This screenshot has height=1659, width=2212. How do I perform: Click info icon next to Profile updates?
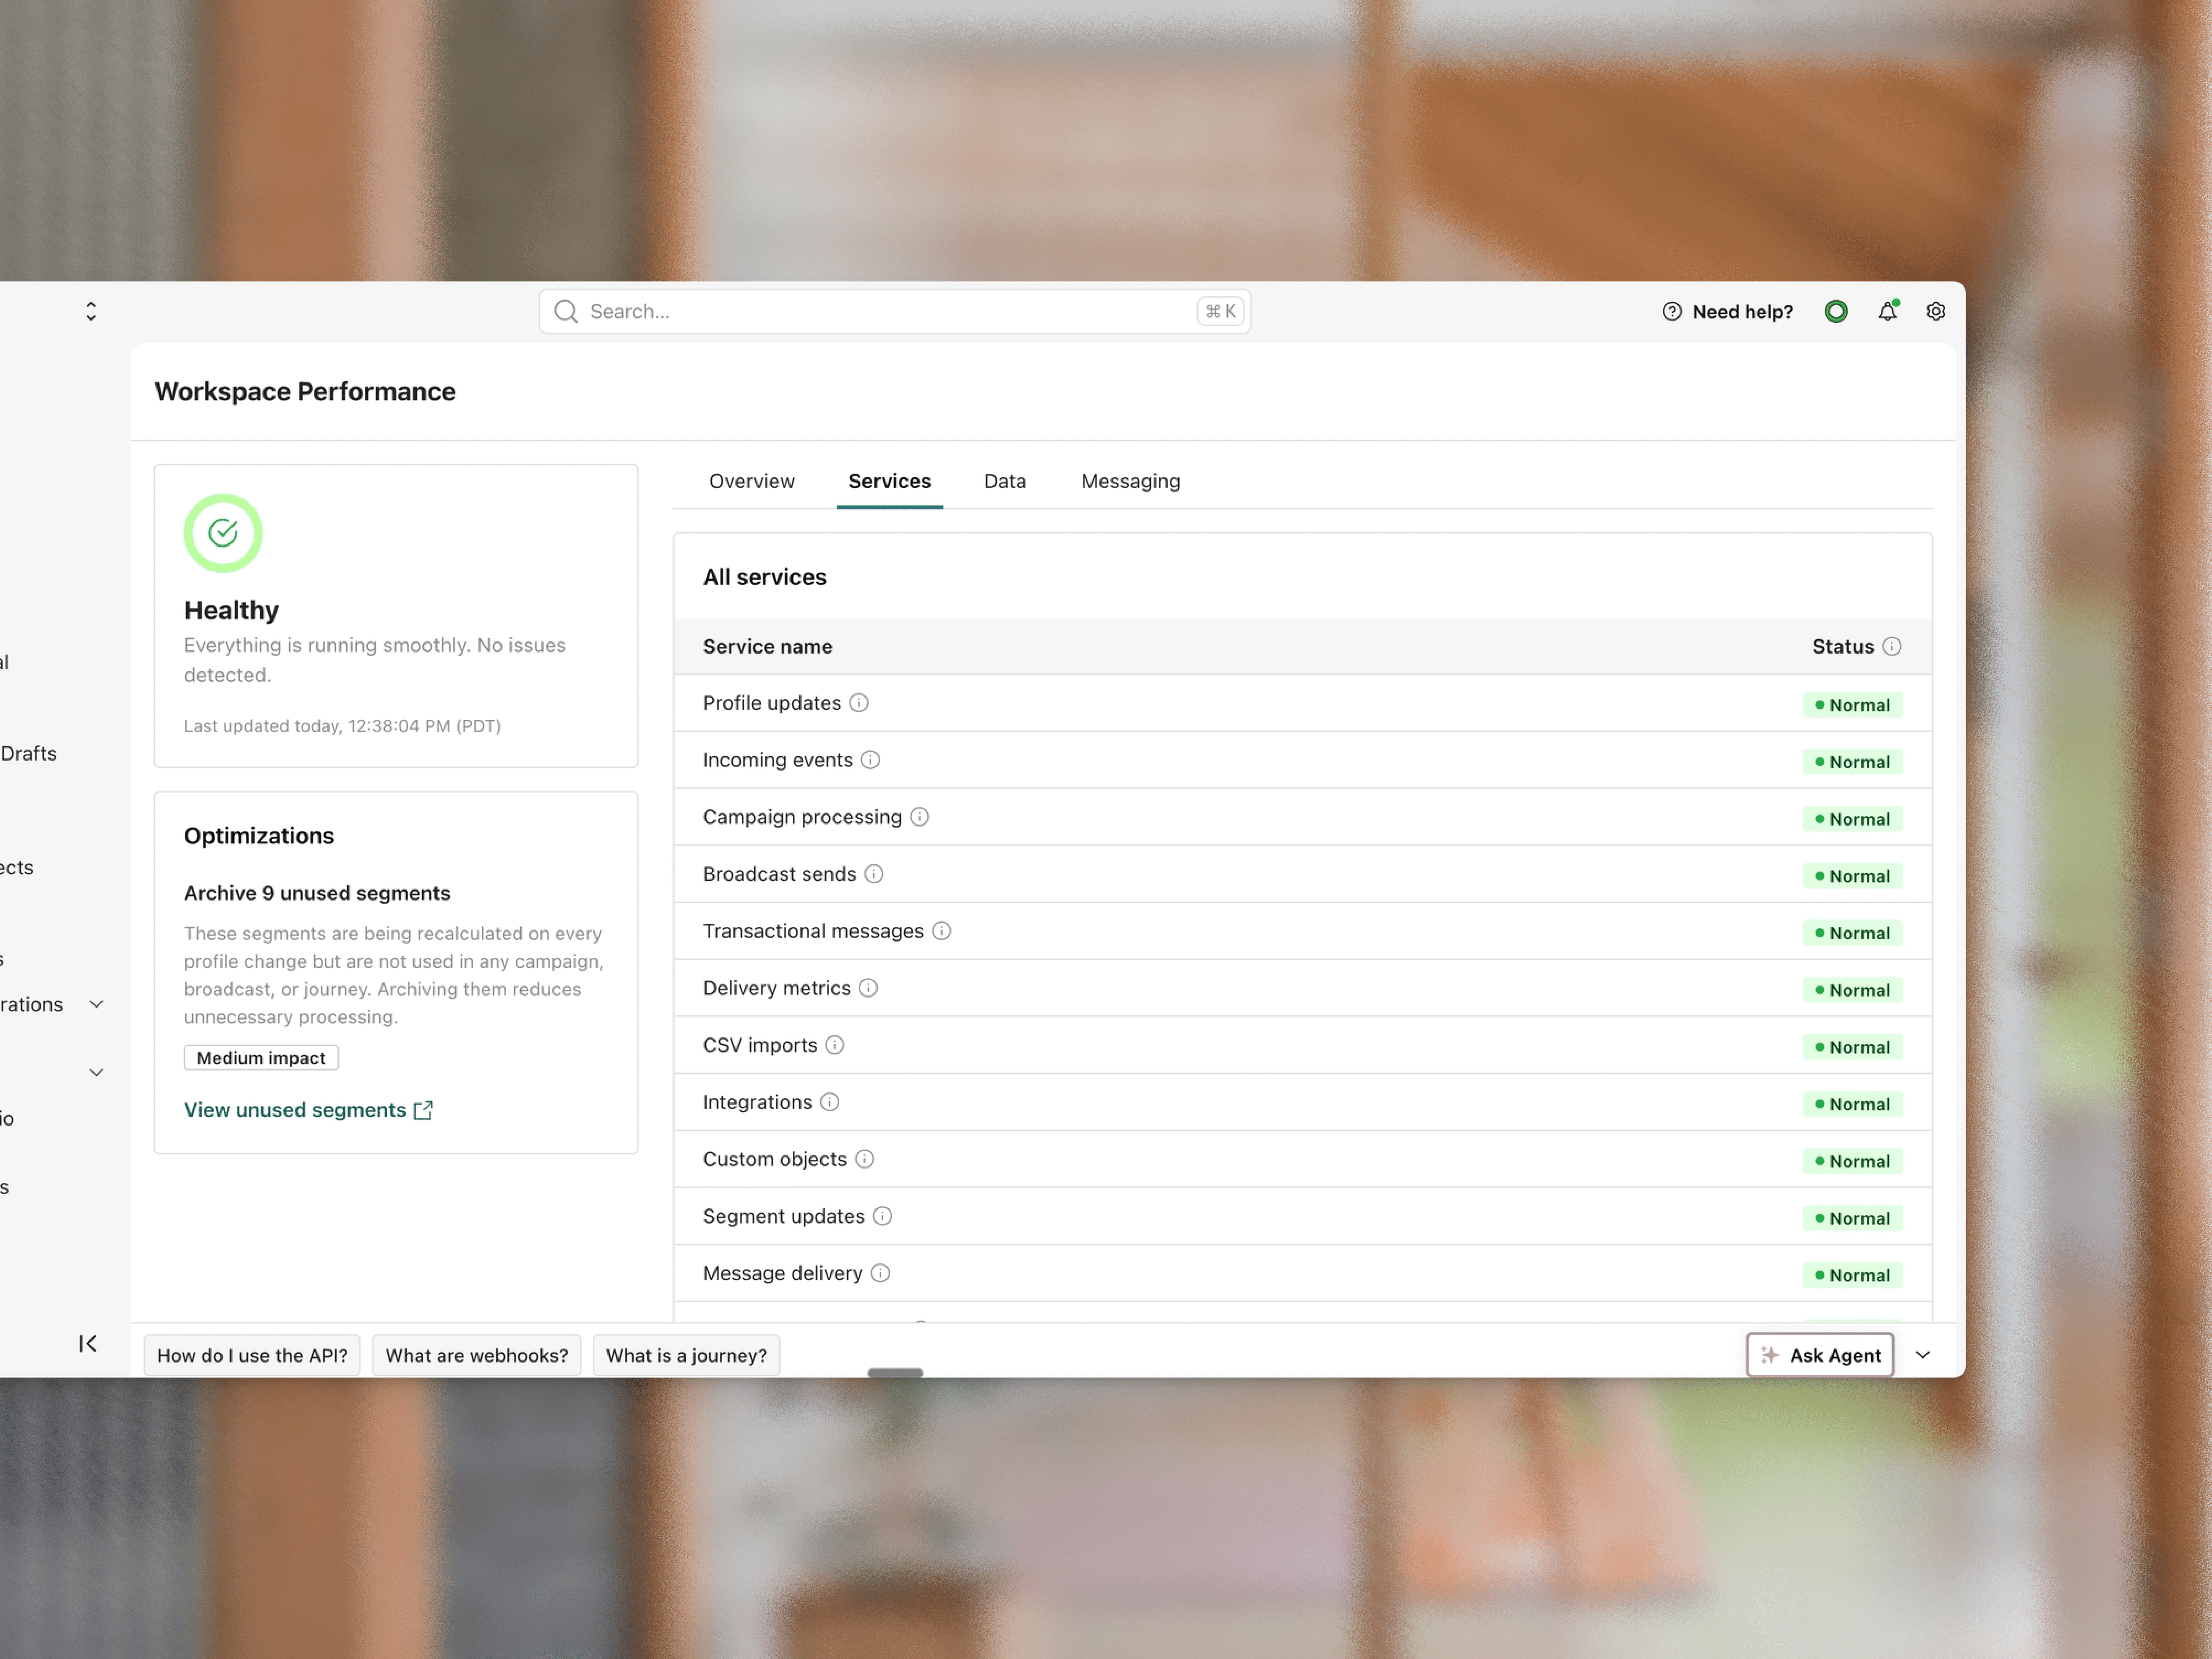pos(859,703)
